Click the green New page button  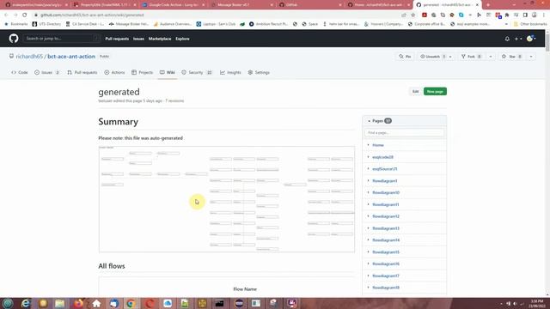[435, 92]
